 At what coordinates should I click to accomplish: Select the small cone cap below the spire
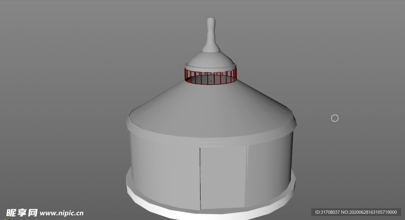pyautogui.click(x=210, y=61)
